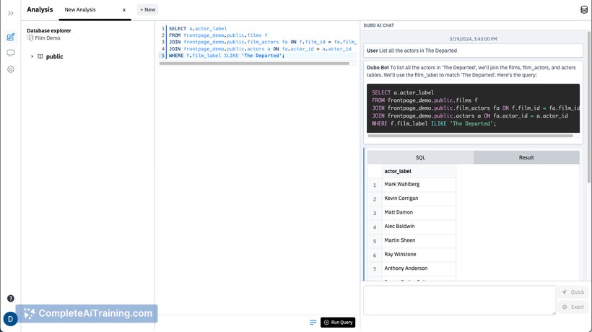
Task: Click the format query lines icon
Action: point(313,322)
